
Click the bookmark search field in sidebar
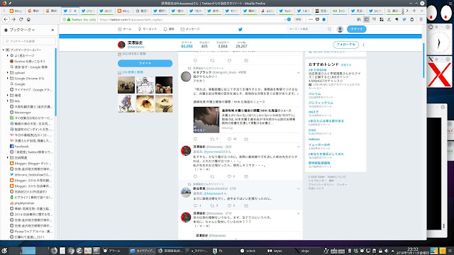29,41
